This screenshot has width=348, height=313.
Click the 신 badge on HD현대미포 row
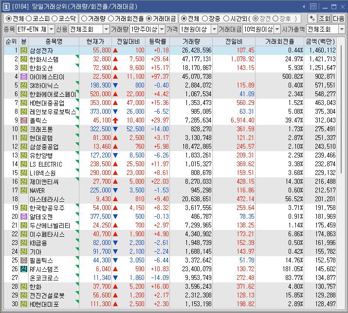coord(24,304)
